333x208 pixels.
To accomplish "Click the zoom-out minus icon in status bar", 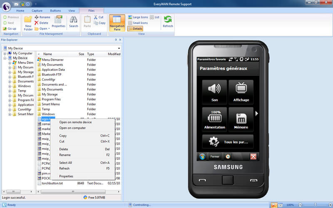I will [300, 205].
